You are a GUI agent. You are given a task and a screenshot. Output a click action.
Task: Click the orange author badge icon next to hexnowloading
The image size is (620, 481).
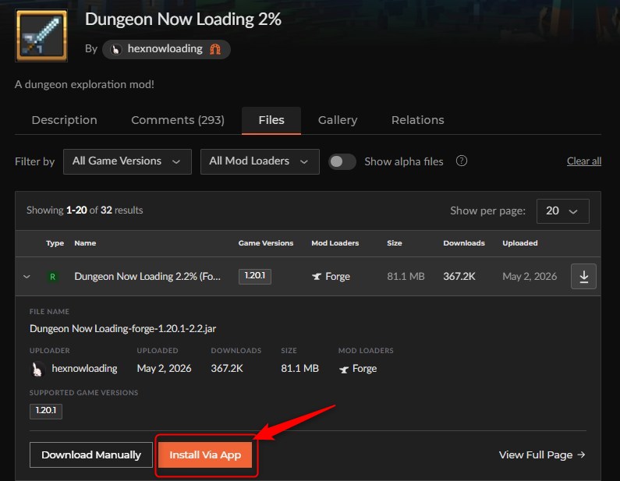click(x=215, y=49)
